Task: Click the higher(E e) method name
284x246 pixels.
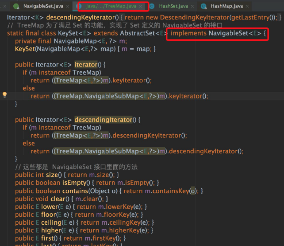Action: (51, 230)
